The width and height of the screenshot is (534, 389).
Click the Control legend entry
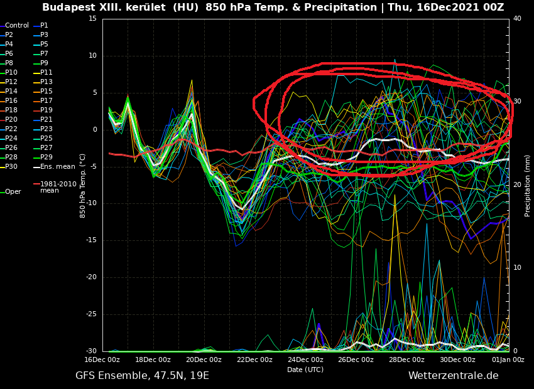pyautogui.click(x=17, y=26)
